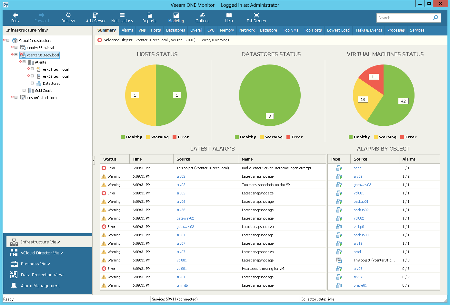Expand the cluster01.tech.local node
This screenshot has height=305, width=450.
(16, 97)
